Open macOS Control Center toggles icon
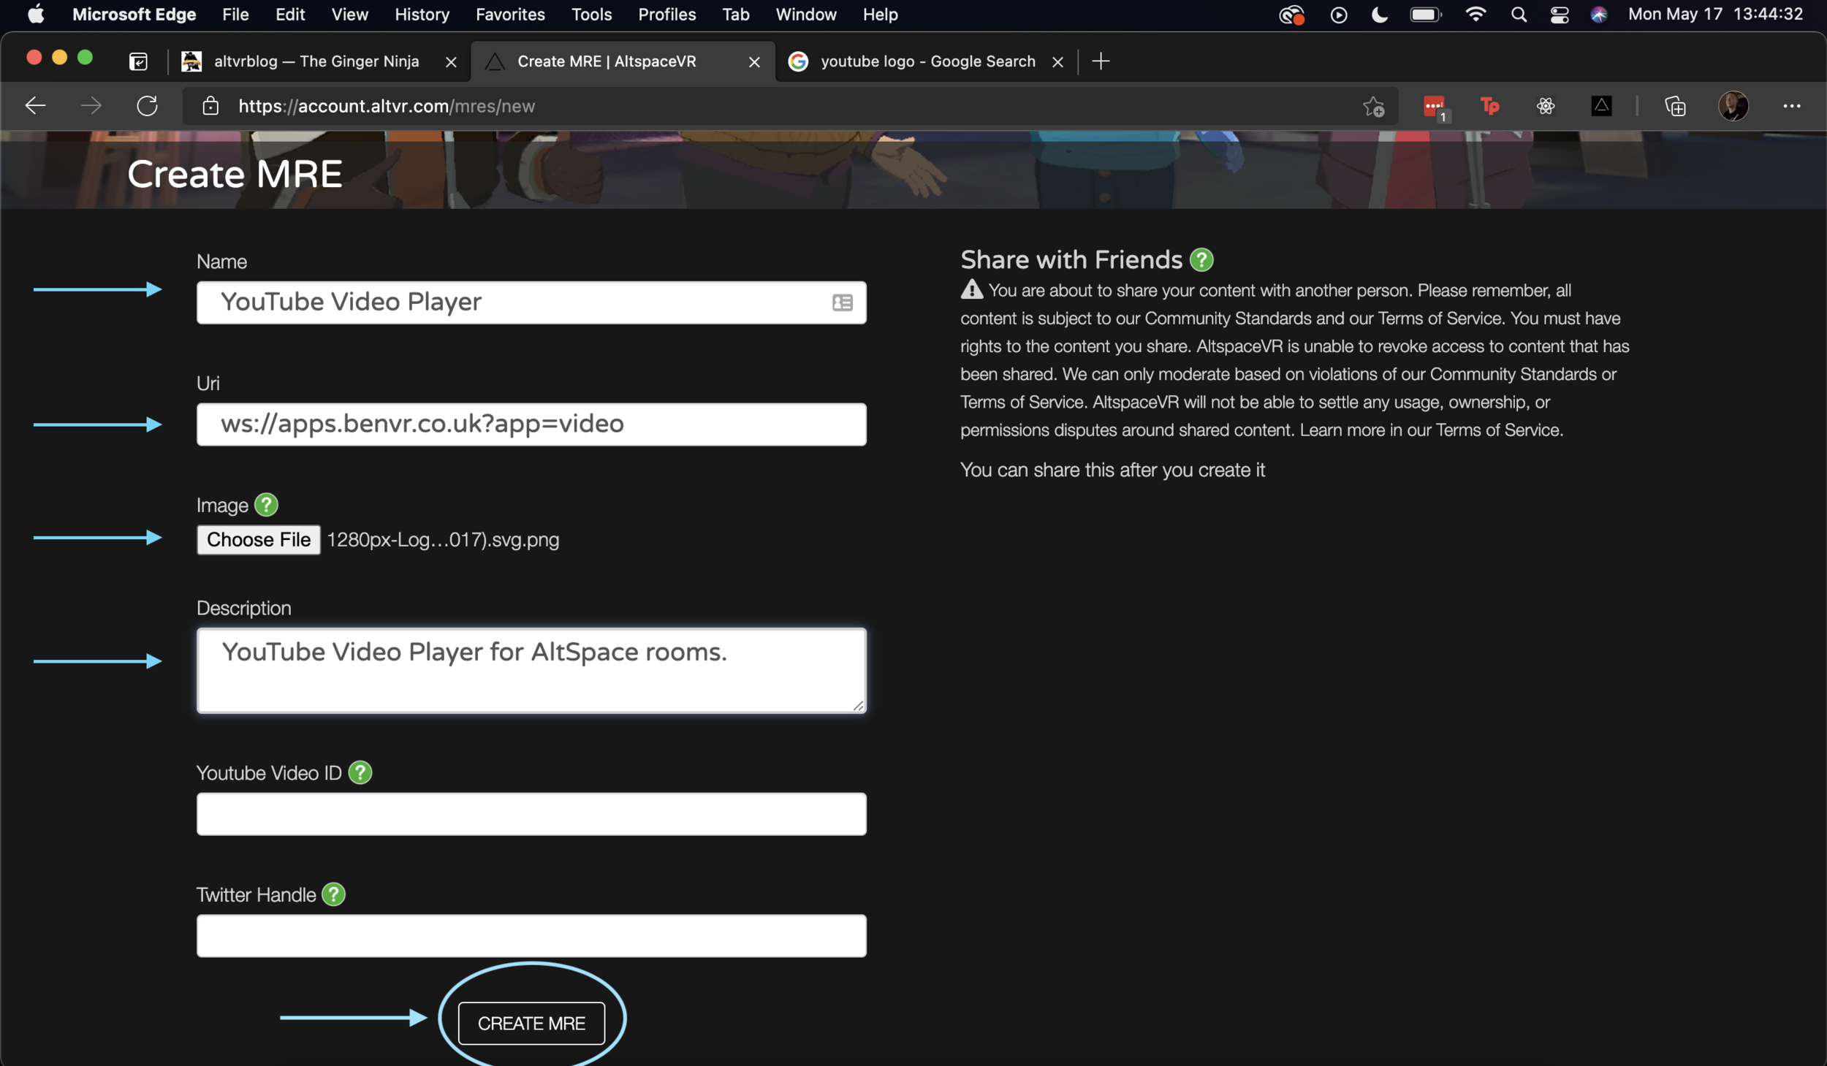This screenshot has width=1827, height=1066. 1559,15
